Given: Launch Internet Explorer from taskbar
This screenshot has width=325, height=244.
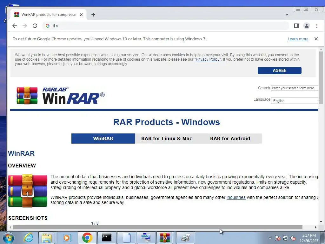Looking at the screenshot, I should tap(28, 238).
